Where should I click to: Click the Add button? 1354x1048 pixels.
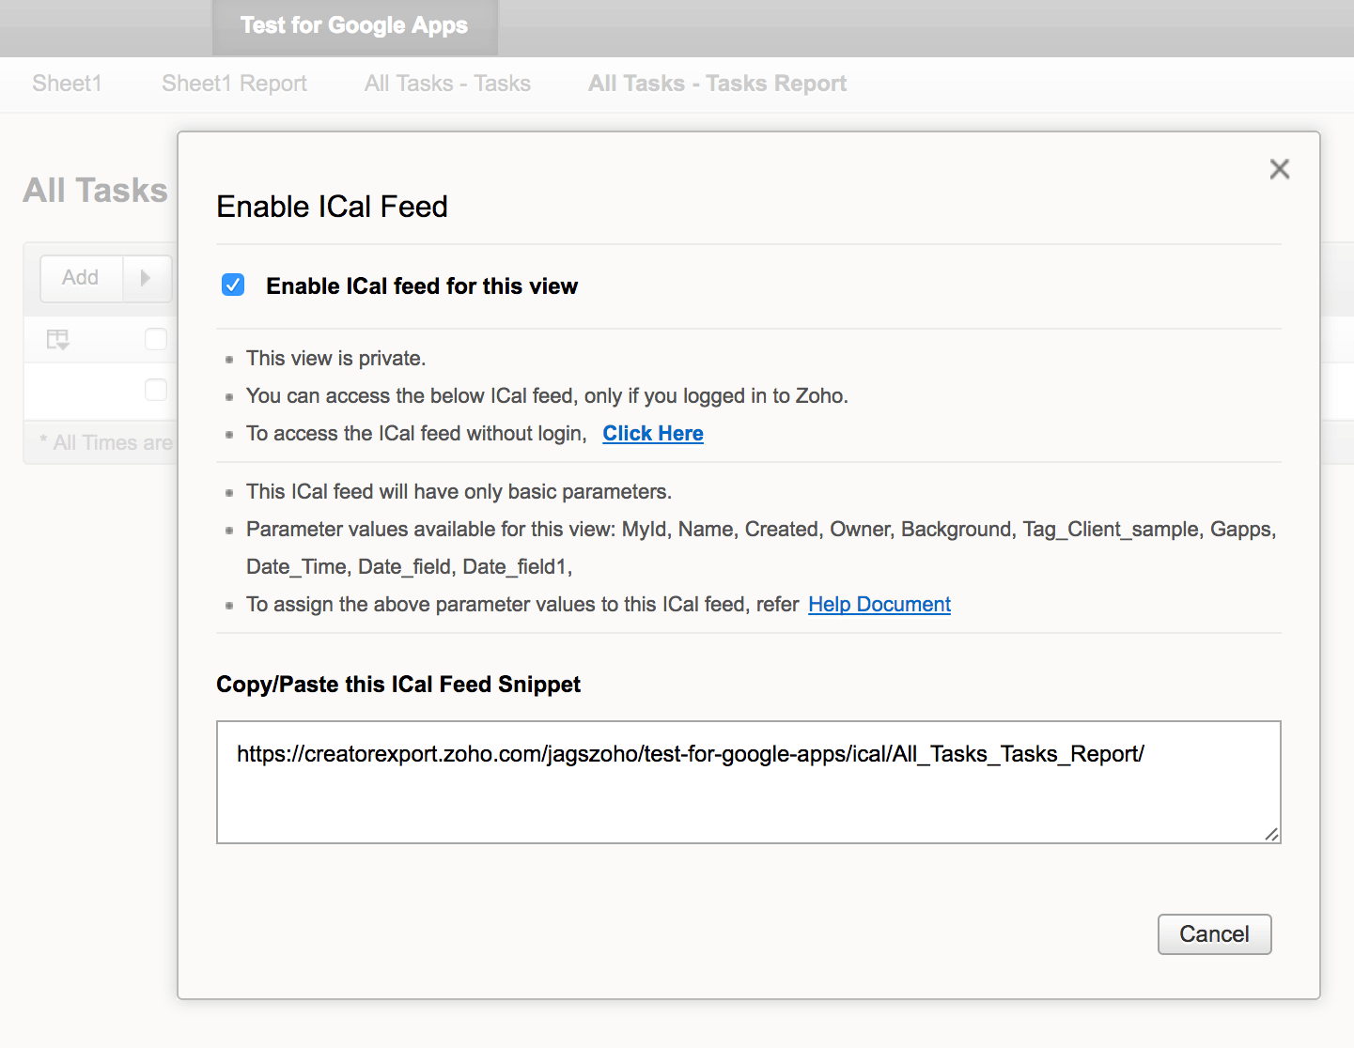coord(81,278)
